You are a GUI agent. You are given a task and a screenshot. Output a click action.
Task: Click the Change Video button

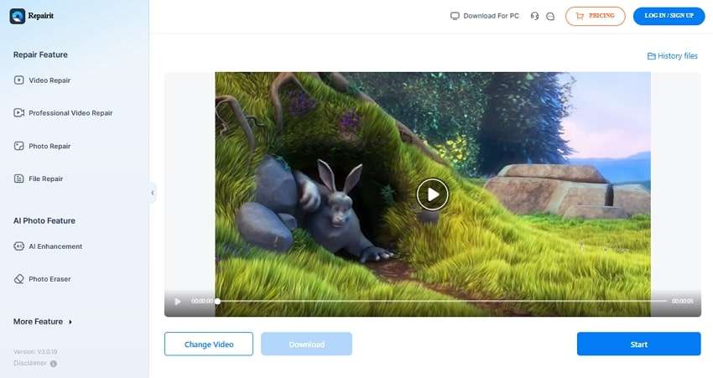pos(209,344)
